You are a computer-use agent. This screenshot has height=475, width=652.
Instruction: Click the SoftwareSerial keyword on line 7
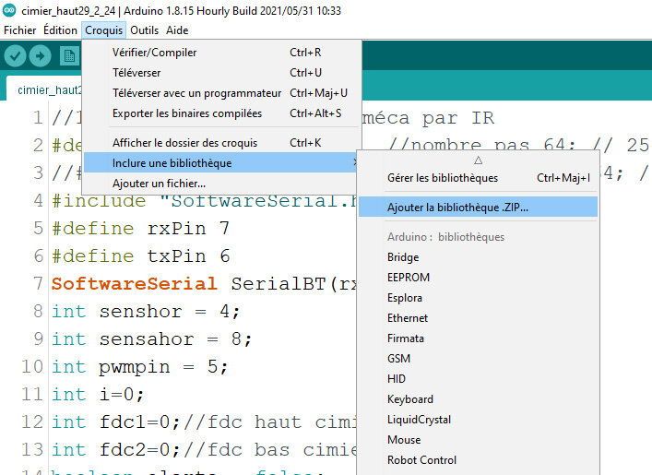[135, 284]
